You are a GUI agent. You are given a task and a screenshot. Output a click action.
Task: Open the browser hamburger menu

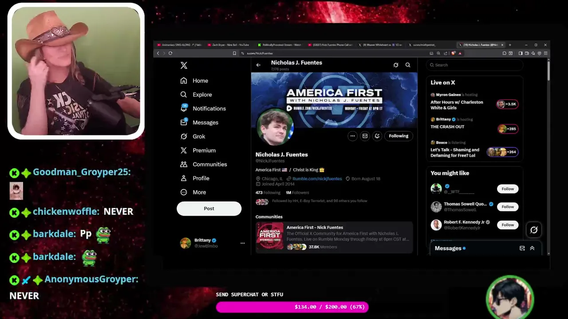(x=545, y=53)
